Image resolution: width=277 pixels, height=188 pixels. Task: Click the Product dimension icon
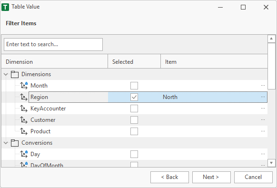click(24, 131)
